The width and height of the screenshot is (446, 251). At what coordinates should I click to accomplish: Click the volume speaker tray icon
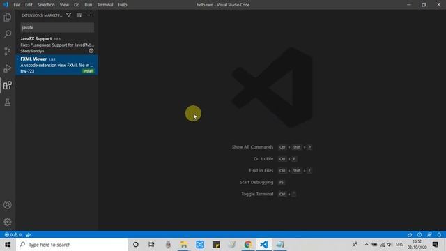(x=390, y=245)
